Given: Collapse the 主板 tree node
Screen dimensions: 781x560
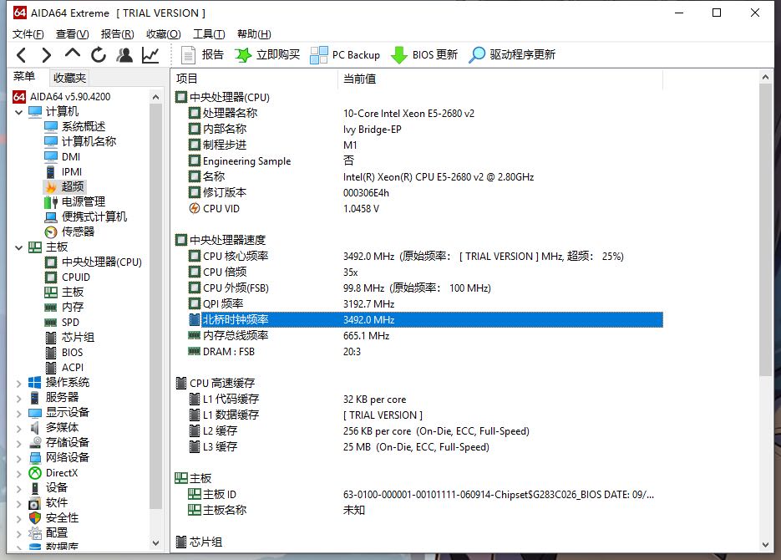Looking at the screenshot, I should tap(19, 247).
